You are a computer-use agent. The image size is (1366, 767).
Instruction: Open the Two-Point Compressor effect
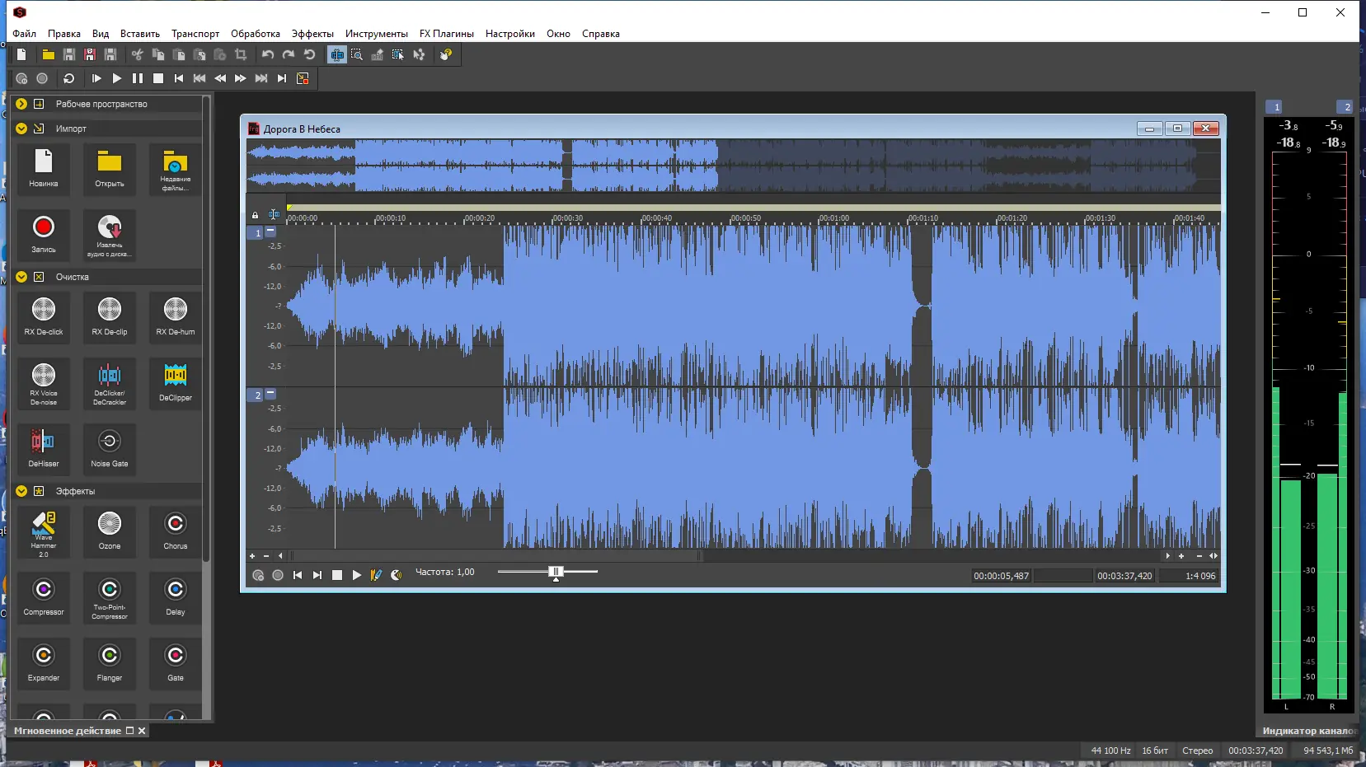click(x=110, y=596)
